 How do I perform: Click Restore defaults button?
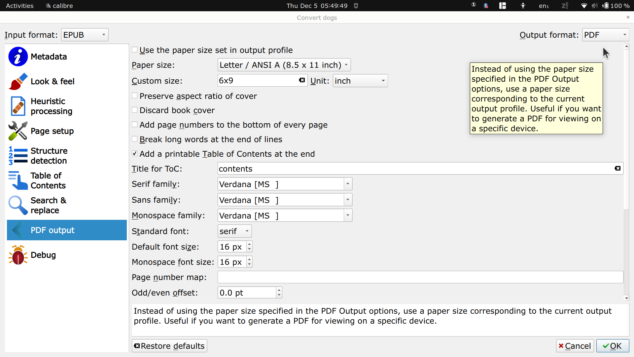pos(169,346)
